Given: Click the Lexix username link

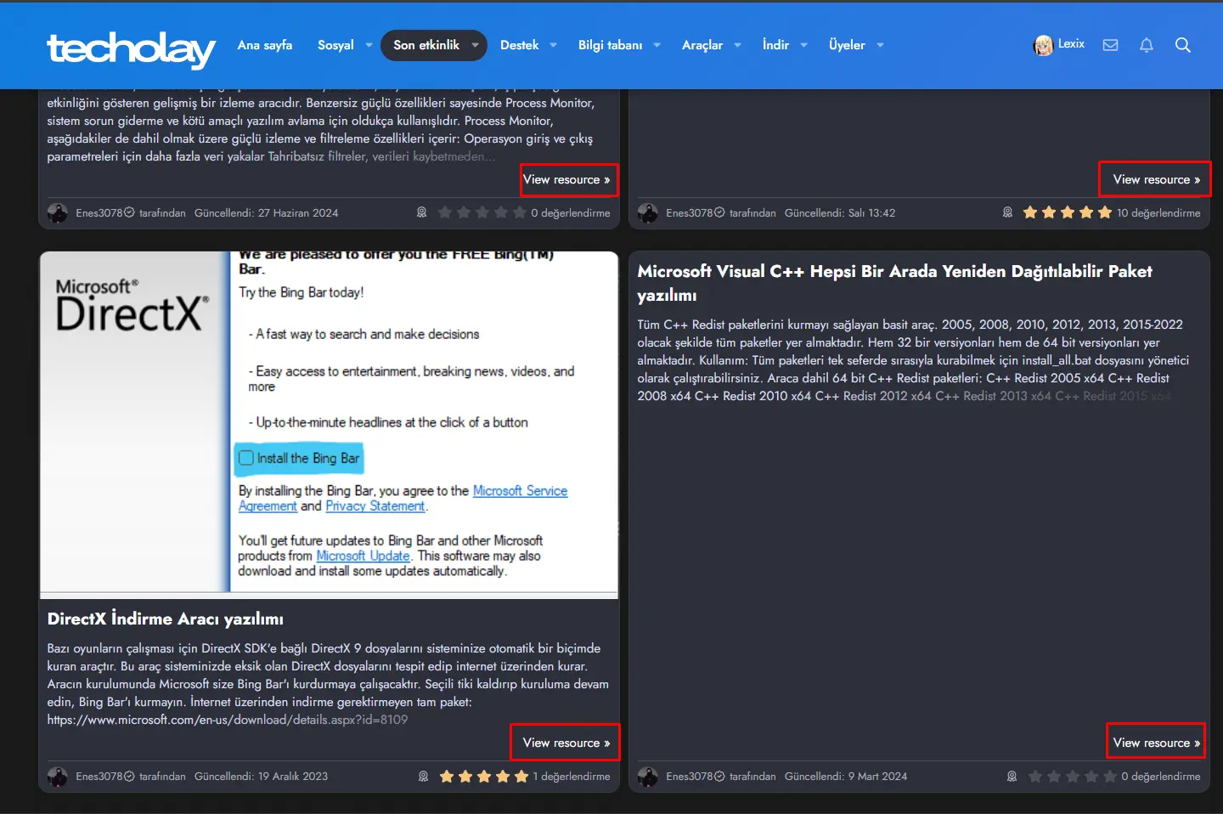Looking at the screenshot, I should point(1071,44).
